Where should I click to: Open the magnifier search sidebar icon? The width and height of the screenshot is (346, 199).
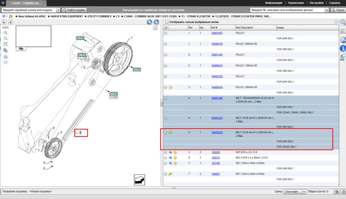(x=343, y=22)
